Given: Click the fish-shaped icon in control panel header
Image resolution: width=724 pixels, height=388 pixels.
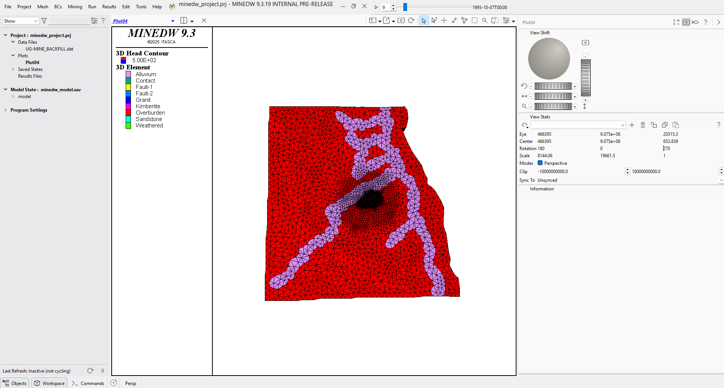Looking at the screenshot, I should [x=695, y=22].
